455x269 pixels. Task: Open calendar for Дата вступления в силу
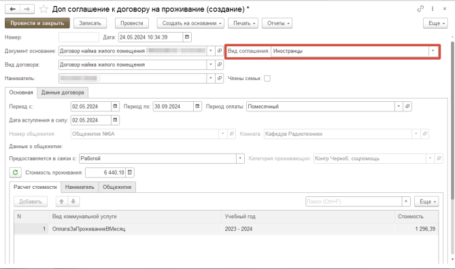pyautogui.click(x=115, y=120)
